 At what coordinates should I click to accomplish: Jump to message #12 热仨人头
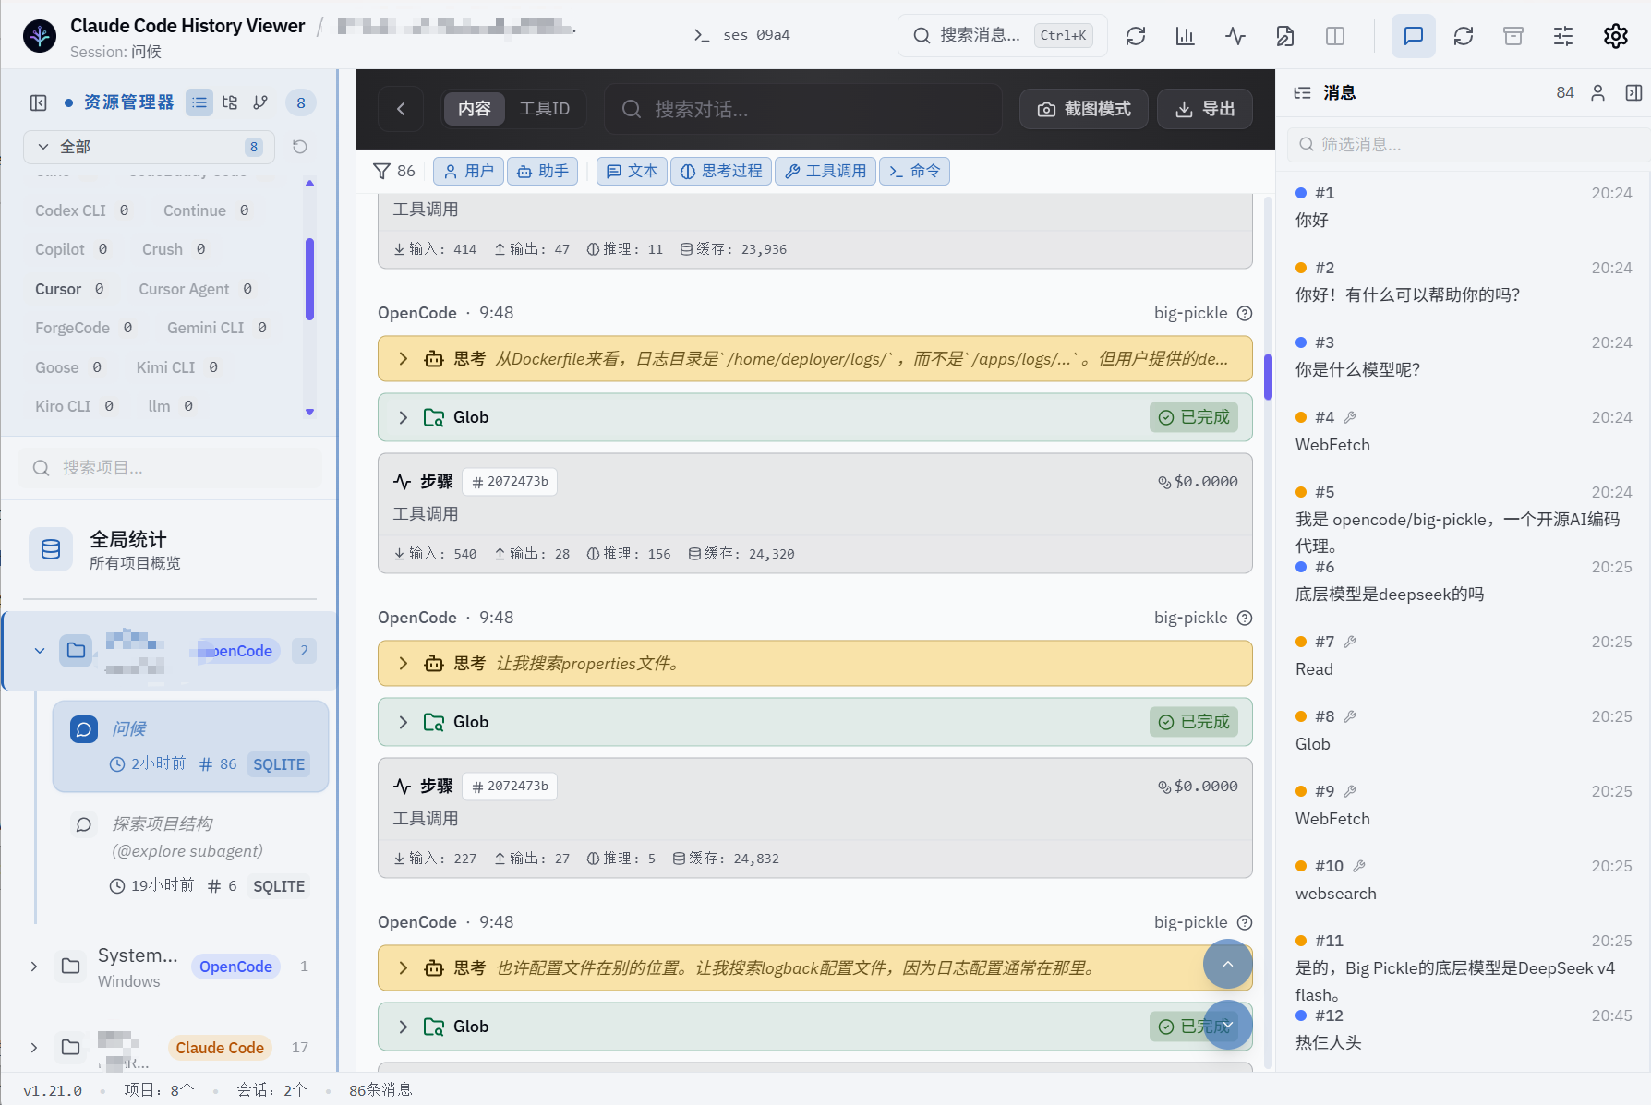point(1464,1029)
